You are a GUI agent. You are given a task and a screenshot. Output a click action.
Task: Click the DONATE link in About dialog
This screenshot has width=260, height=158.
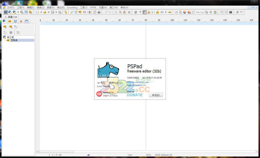click(135, 95)
